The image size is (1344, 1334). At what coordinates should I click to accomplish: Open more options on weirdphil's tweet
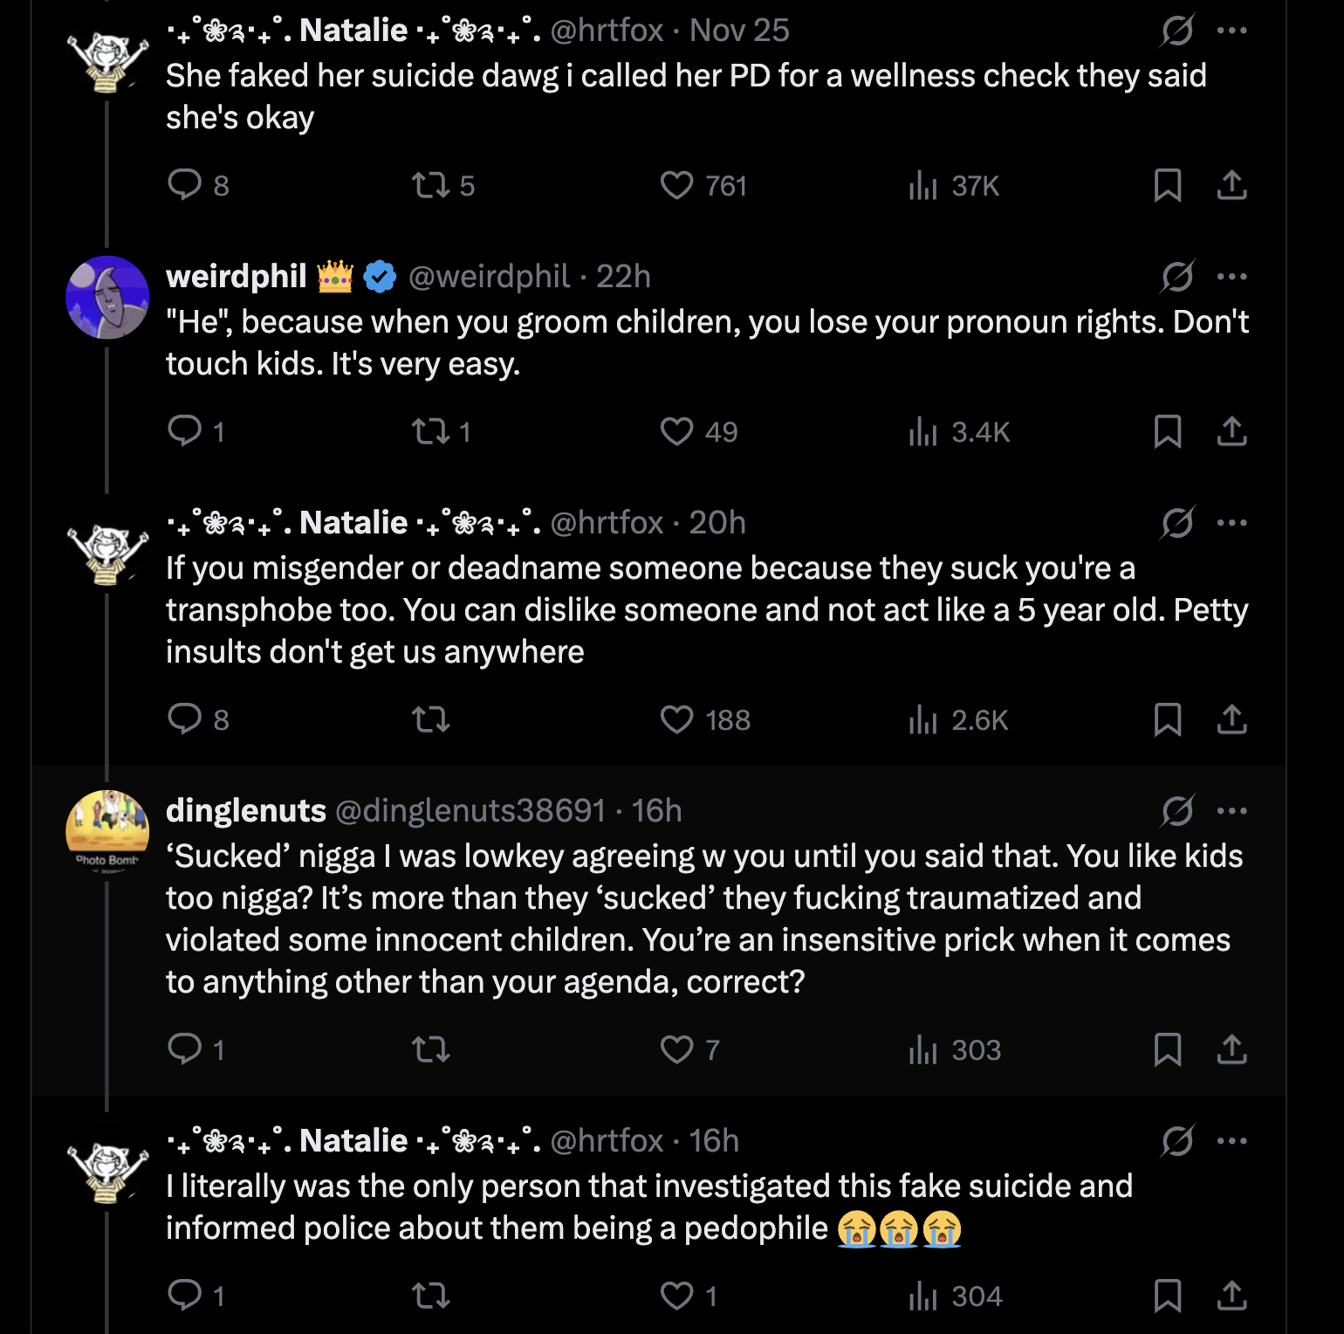pos(1231,277)
